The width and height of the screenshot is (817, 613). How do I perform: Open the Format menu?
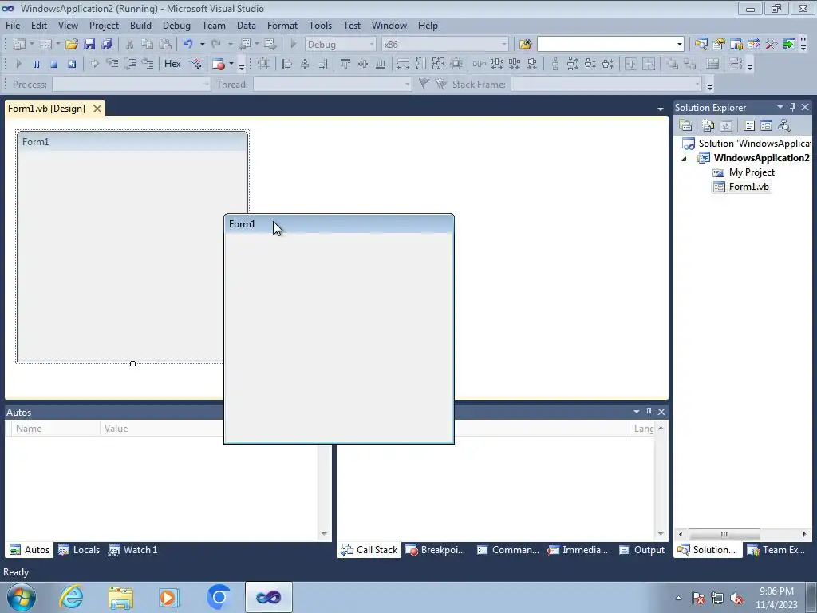pos(282,25)
